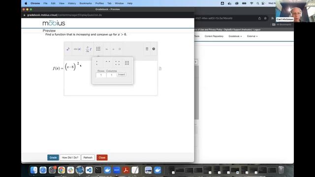Viewport: 315px width, 177px height.
Task: Choose the one-row two-column matrix template
Action: pyautogui.click(x=108, y=61)
